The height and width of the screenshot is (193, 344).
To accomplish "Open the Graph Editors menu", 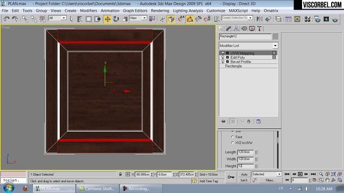I will (135, 11).
